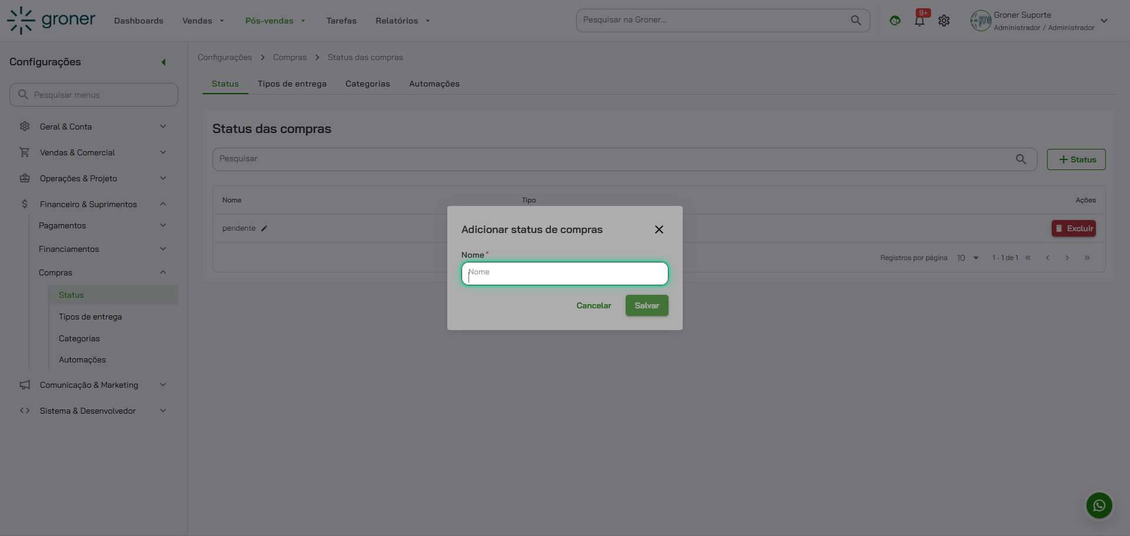Open settings via the gear icon in top bar
1130x536 pixels.
click(944, 20)
